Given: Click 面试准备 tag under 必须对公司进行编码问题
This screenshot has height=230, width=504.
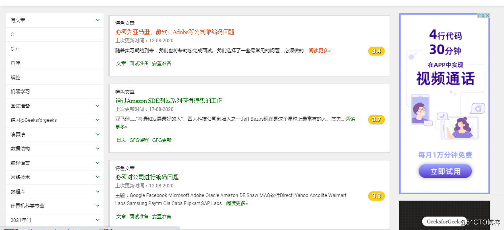Looking at the screenshot, I should (139, 217).
